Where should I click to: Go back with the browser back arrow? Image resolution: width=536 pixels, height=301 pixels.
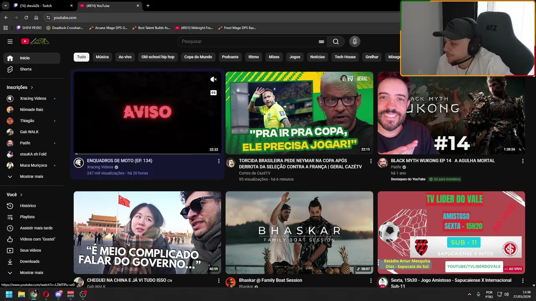[6, 18]
